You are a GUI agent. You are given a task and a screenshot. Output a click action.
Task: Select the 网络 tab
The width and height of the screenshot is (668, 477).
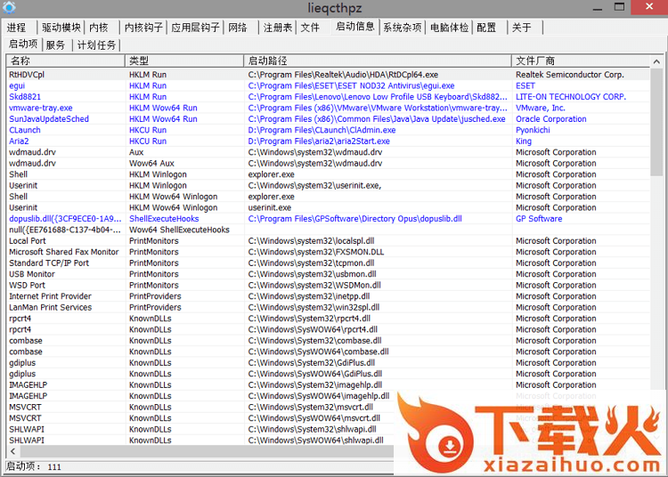(237, 28)
